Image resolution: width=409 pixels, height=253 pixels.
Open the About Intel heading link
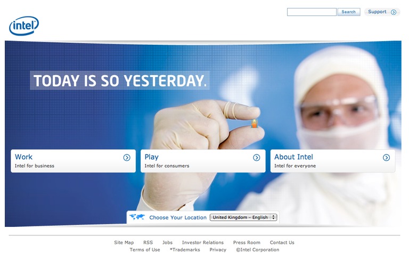[x=293, y=157]
